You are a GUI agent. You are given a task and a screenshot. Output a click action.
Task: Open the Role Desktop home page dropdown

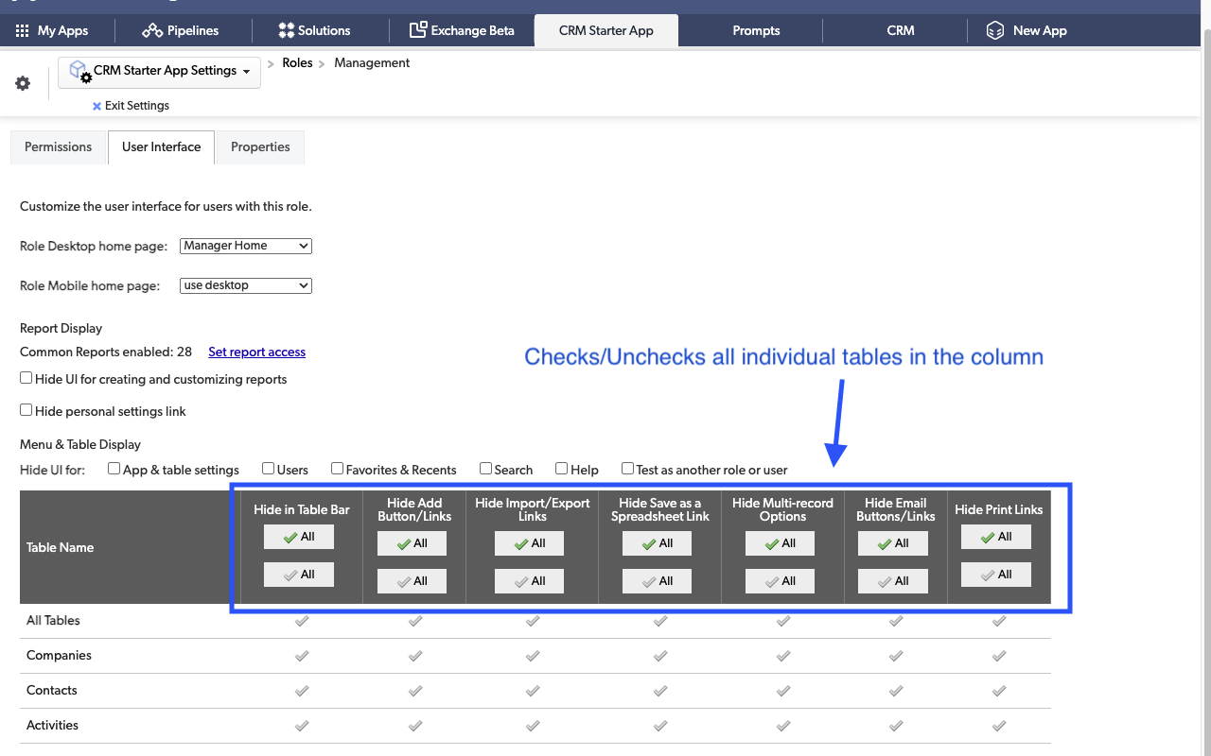point(245,246)
